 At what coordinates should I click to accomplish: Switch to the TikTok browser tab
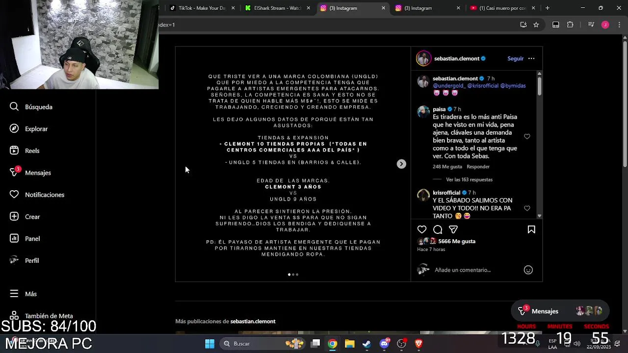coord(202,8)
